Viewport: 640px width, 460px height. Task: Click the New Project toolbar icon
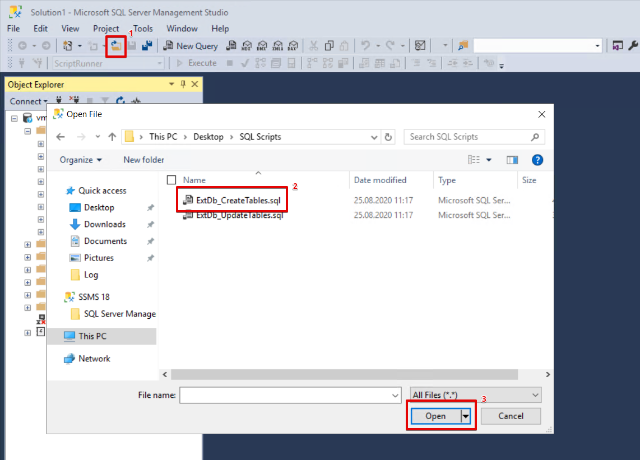[x=68, y=46]
